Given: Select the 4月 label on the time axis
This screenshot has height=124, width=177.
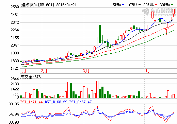Looking at the screenshot, I should coord(146,71).
